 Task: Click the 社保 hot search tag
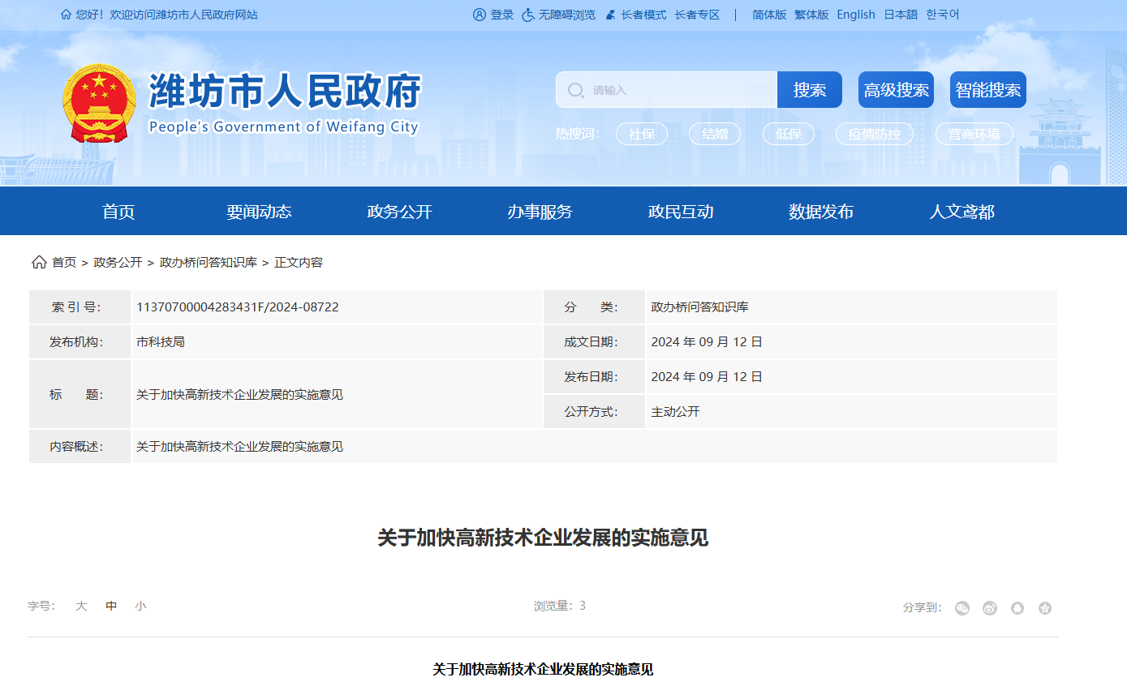click(x=642, y=134)
